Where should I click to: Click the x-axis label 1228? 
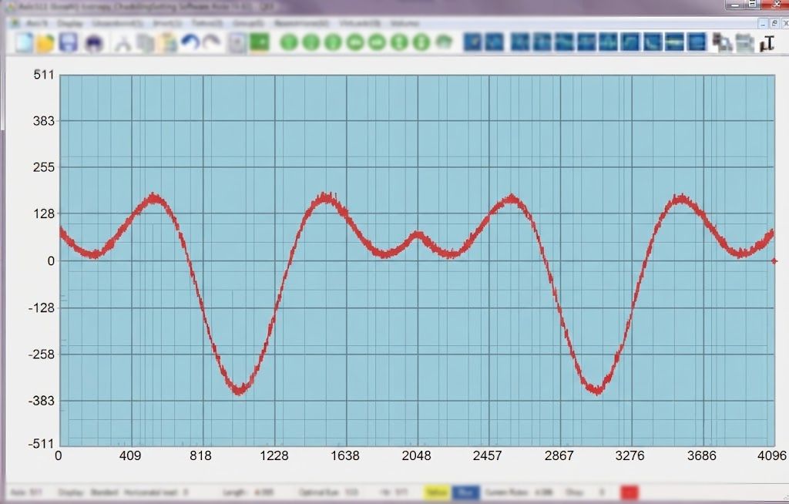coord(274,455)
